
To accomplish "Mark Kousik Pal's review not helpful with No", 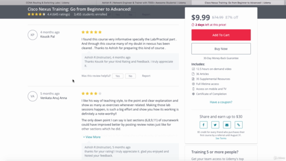I will coord(130,76).
